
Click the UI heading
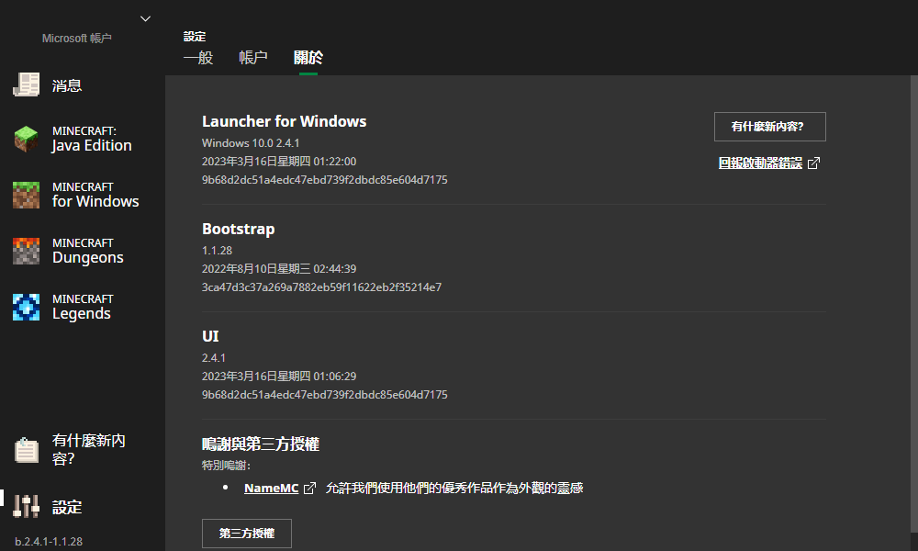tap(210, 336)
